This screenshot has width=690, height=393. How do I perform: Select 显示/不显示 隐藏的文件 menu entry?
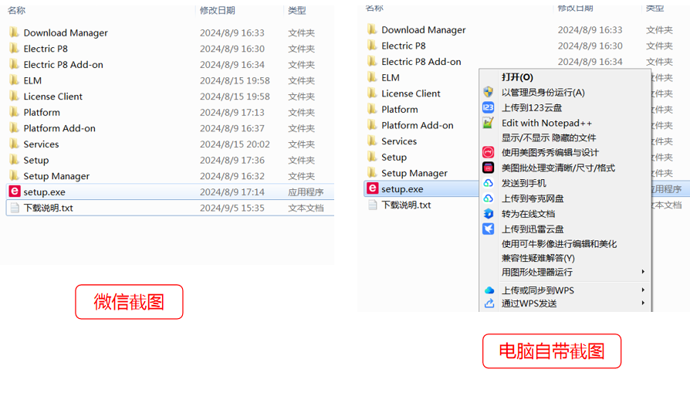[x=549, y=137]
